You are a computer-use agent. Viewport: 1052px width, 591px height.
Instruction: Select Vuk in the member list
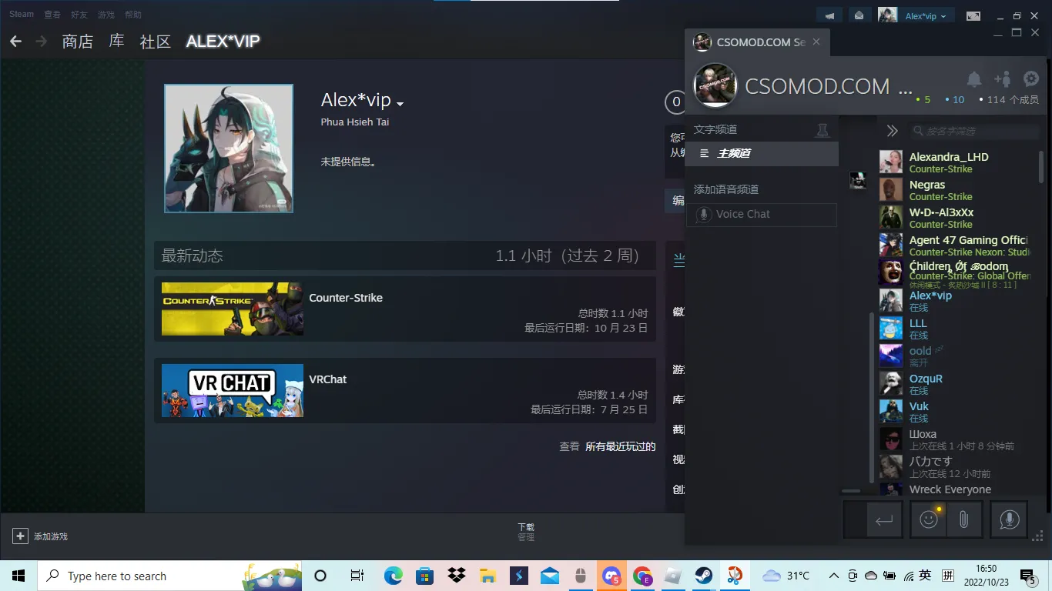(x=954, y=412)
